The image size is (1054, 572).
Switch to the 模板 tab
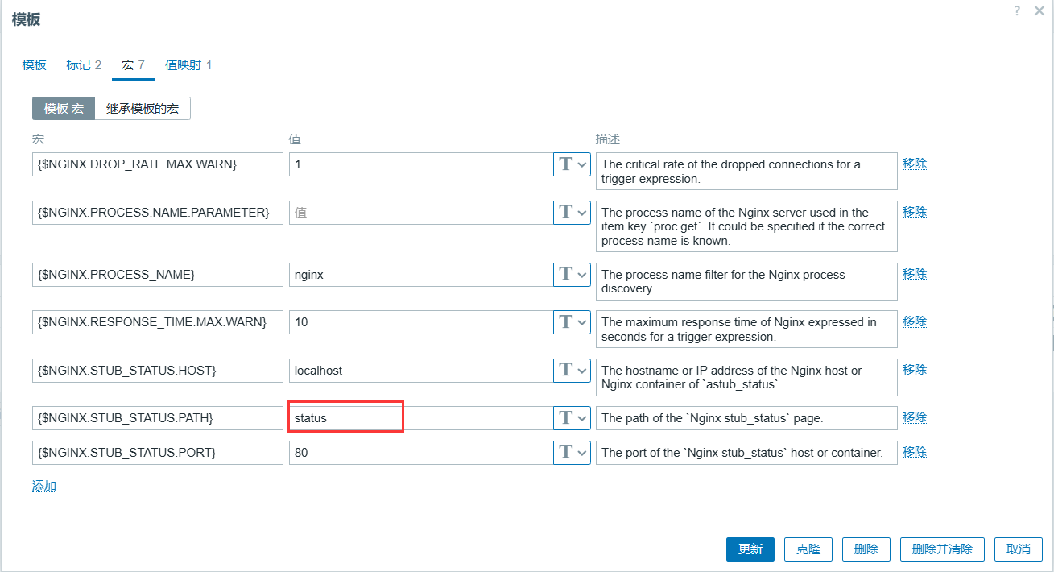coord(35,65)
